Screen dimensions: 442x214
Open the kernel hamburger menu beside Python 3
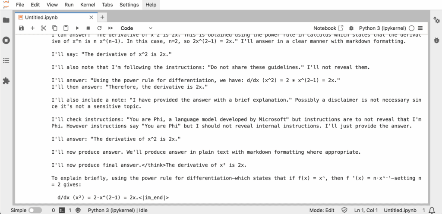click(420, 28)
